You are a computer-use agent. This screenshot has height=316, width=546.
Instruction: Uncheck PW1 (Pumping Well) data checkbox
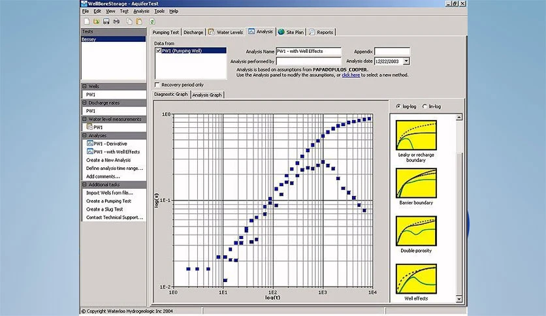coord(159,51)
